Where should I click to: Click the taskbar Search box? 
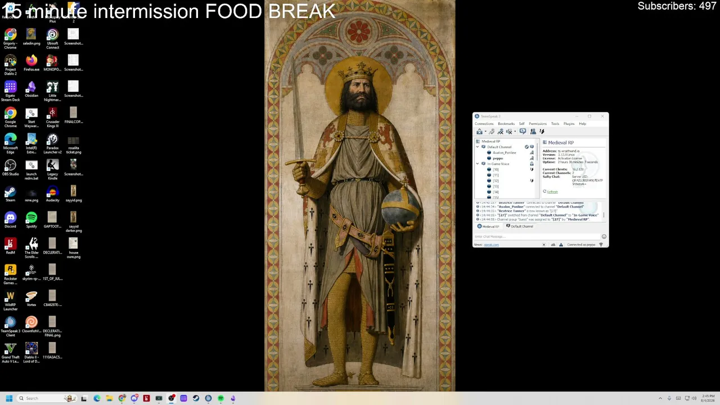(x=47, y=398)
